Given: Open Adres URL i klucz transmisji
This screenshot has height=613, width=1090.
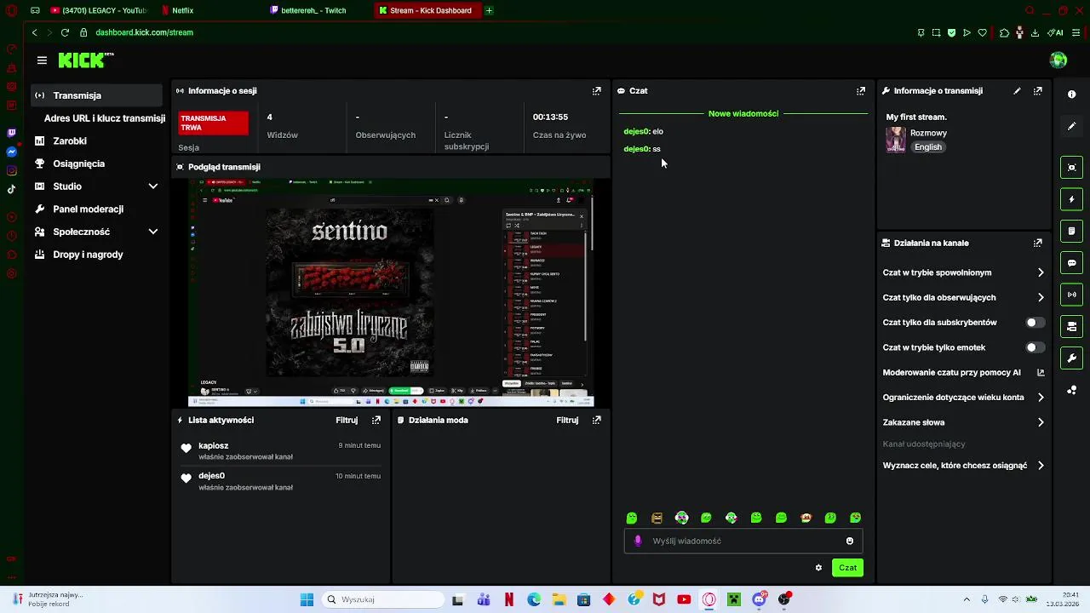Looking at the screenshot, I should coord(104,118).
